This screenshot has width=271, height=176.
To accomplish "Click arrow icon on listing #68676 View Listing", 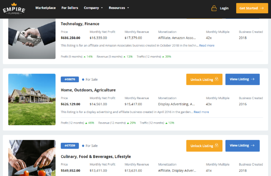I will tap(253, 79).
